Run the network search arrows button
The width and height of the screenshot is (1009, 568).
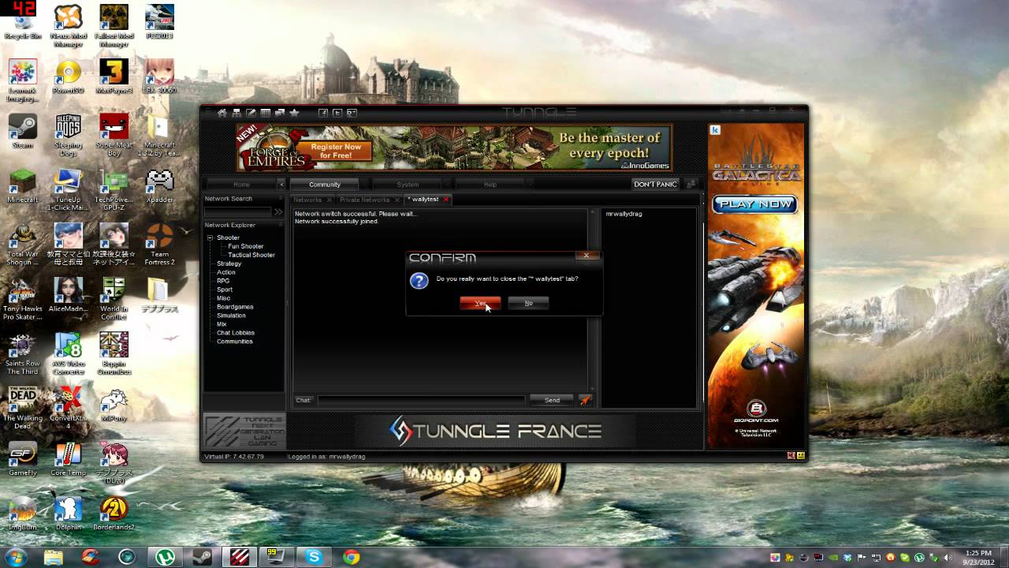coord(278,211)
